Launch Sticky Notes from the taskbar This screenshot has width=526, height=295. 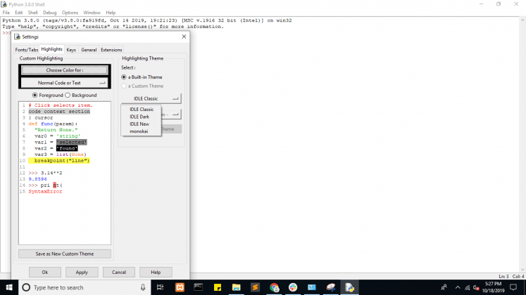tap(218, 287)
